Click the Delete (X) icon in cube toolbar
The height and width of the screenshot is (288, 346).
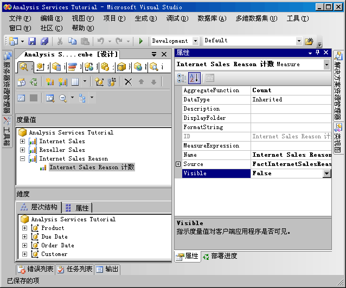pos(128,82)
